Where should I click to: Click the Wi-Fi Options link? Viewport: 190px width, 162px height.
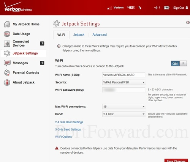click(63, 137)
